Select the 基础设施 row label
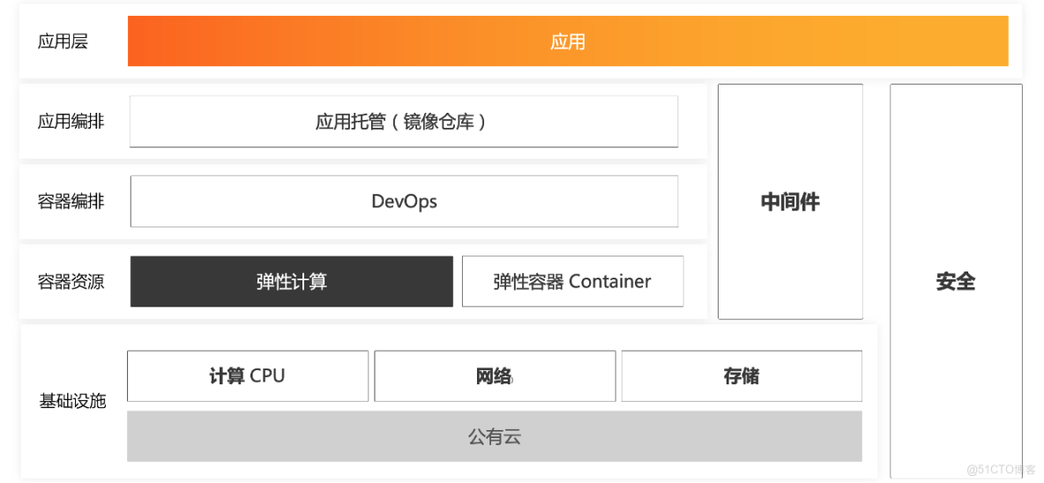The width and height of the screenshot is (1044, 483). (72, 401)
